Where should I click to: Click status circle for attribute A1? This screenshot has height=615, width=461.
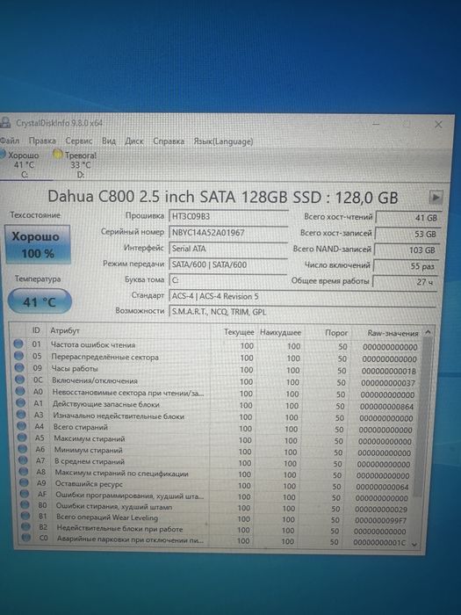tap(21, 402)
